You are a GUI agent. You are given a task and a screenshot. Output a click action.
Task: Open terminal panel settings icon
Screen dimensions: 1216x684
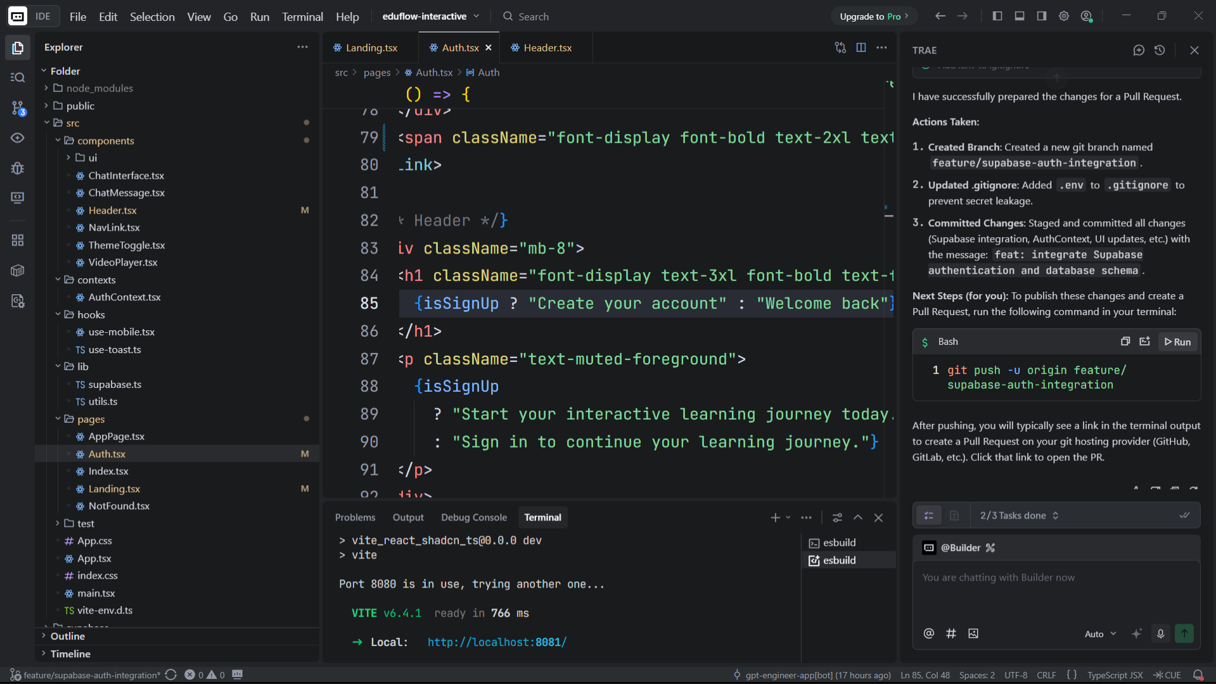point(837,518)
